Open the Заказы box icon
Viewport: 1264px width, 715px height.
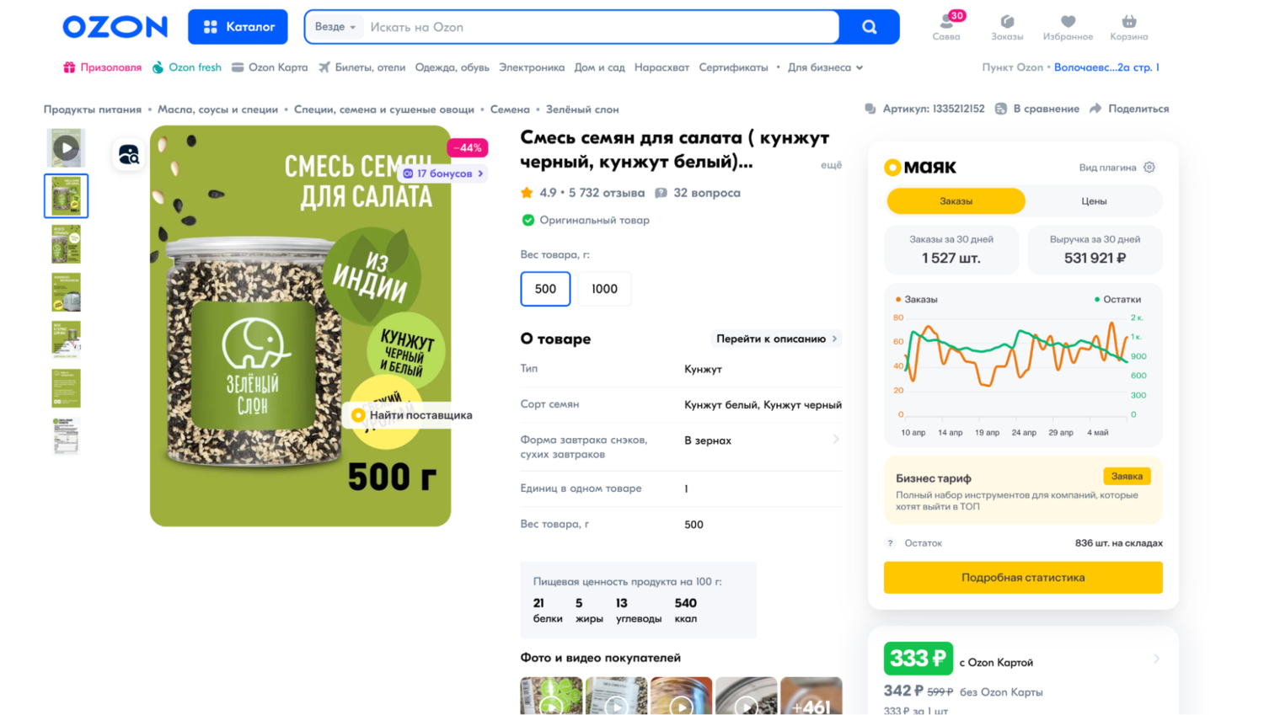1007,22
